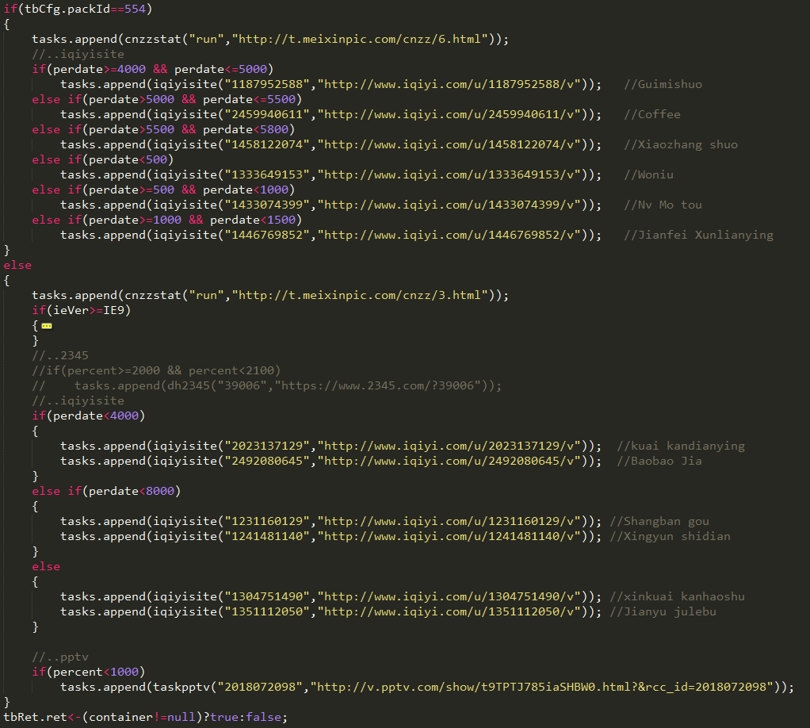Click the iqiyi URL ending in /u/2459940611/v
810x728 pixels.
tap(449, 114)
